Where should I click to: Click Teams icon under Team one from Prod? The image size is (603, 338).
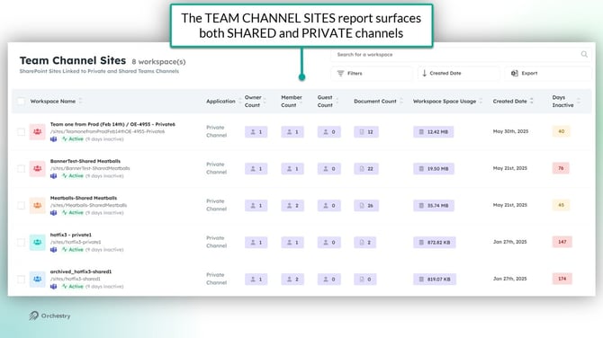pos(53,139)
